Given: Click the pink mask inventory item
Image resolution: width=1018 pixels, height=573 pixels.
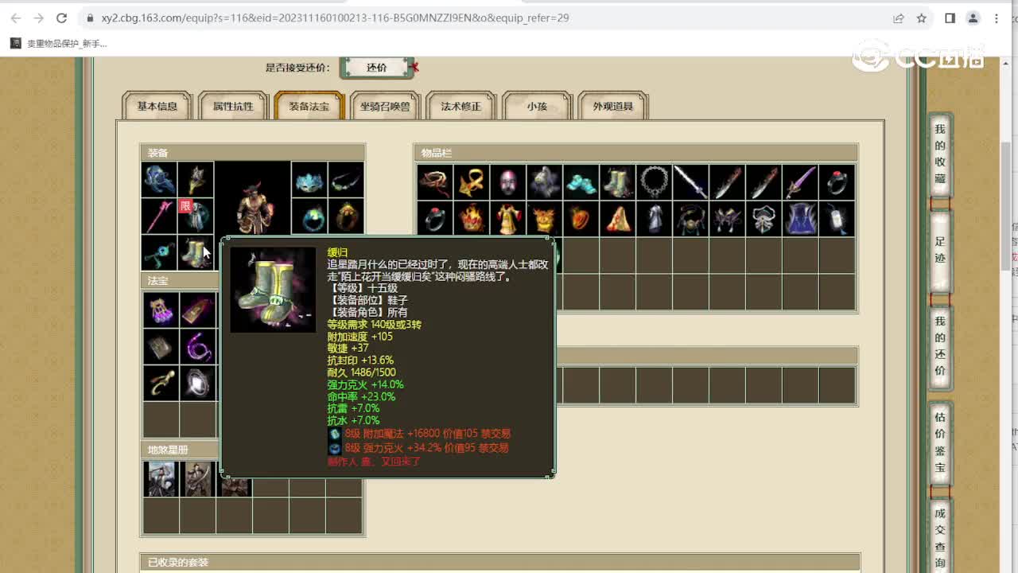Looking at the screenshot, I should (x=508, y=182).
